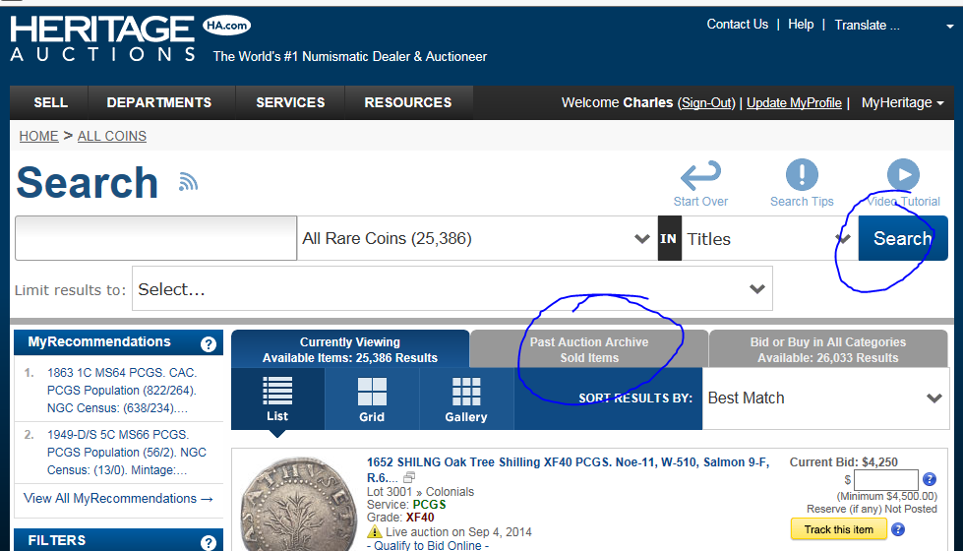
Task: Click View All MyRecommendations link
Action: click(x=118, y=498)
